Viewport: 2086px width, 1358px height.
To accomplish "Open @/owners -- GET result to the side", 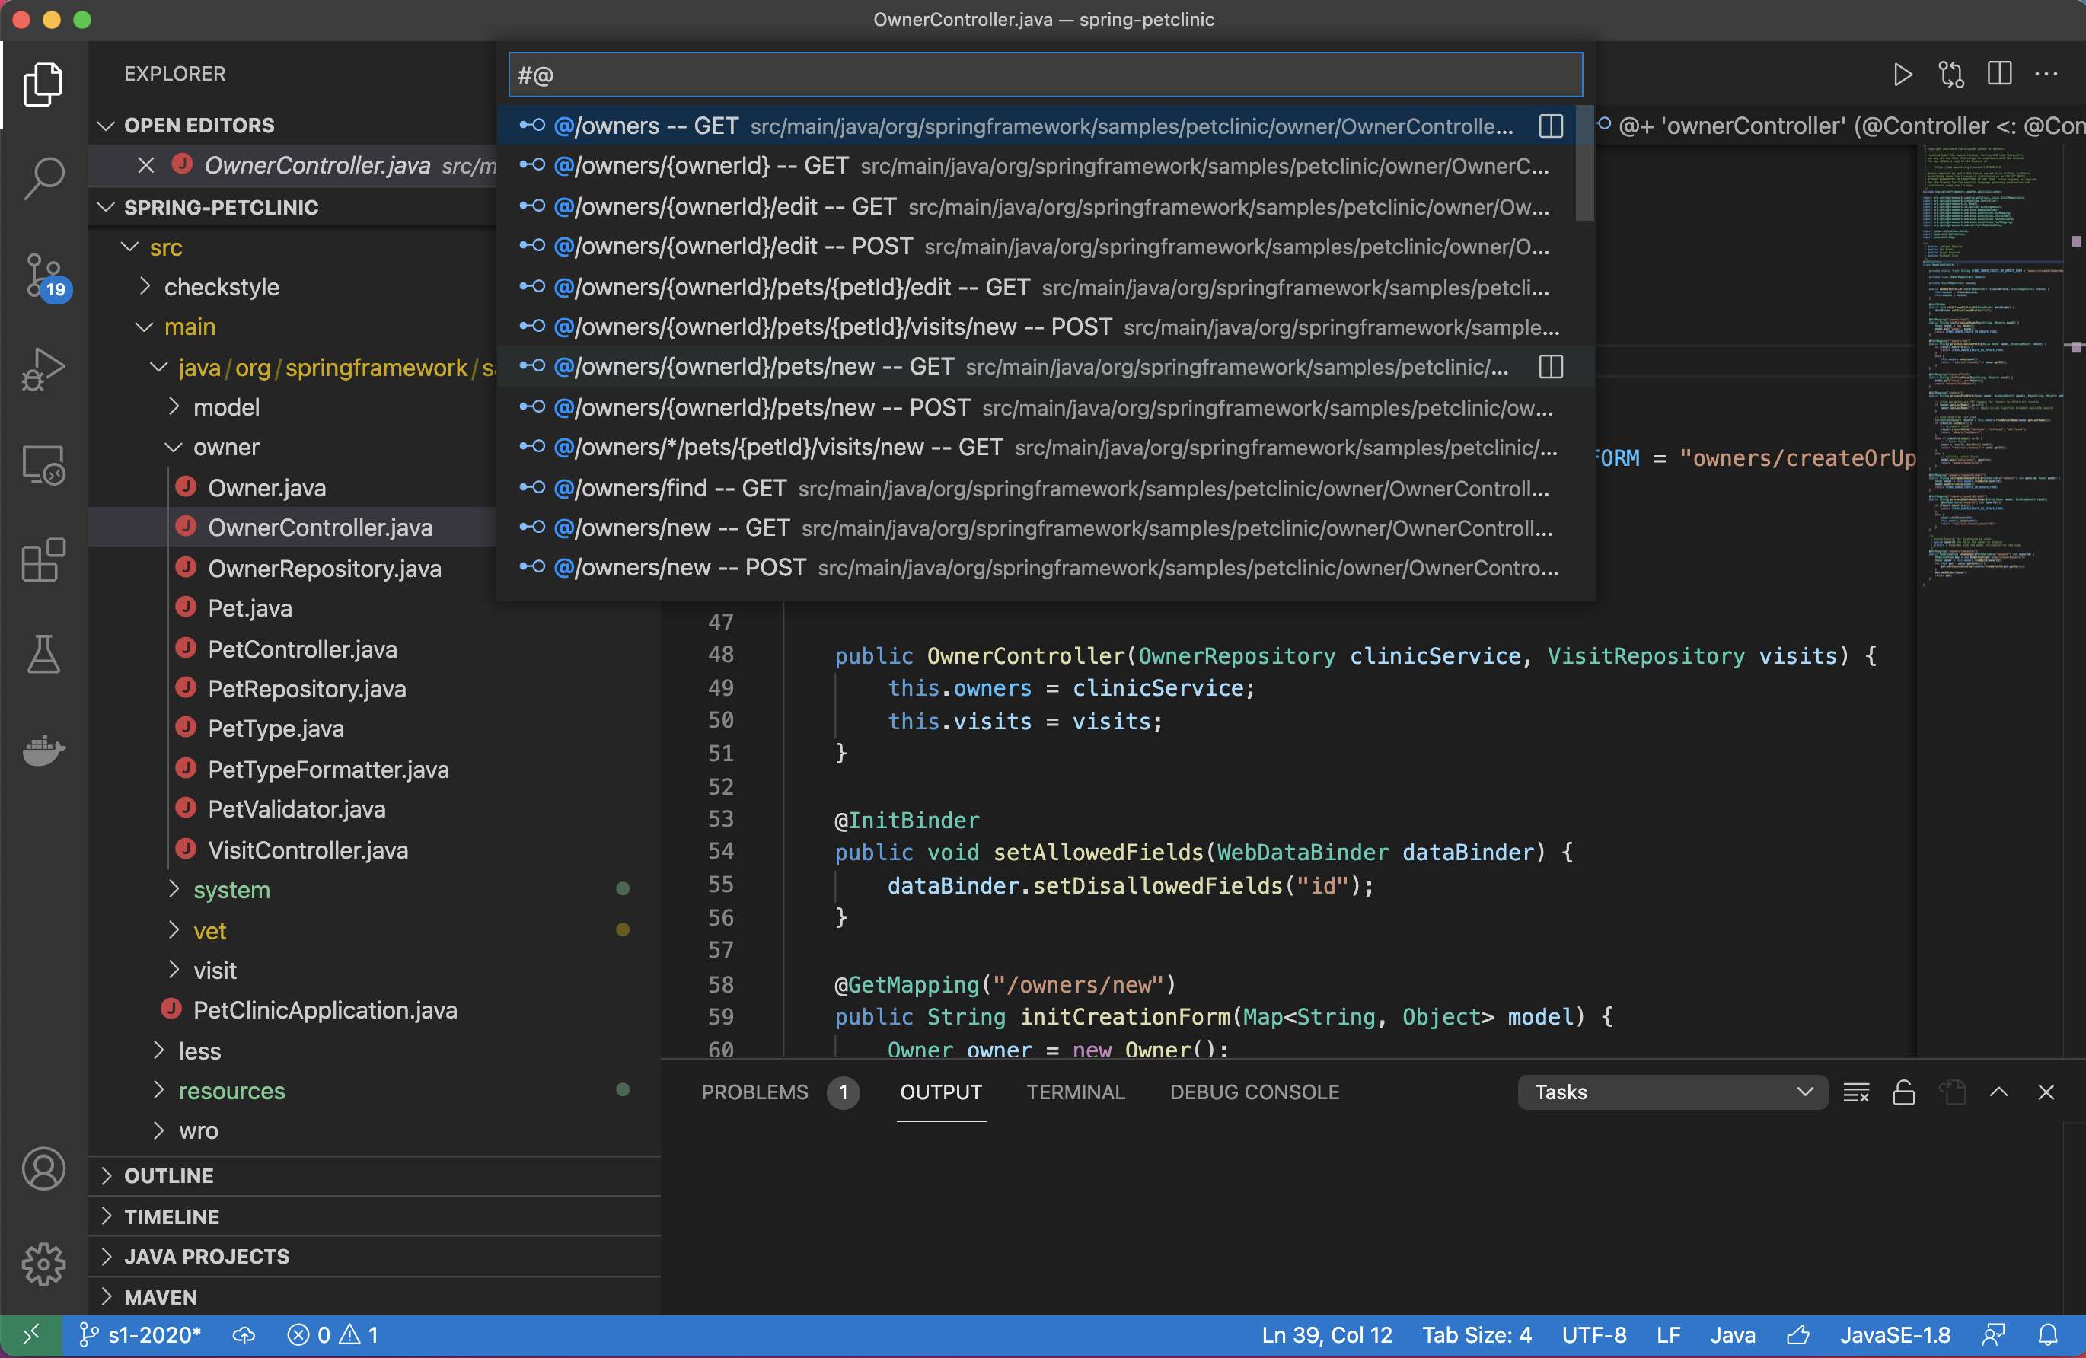I will [x=1551, y=126].
